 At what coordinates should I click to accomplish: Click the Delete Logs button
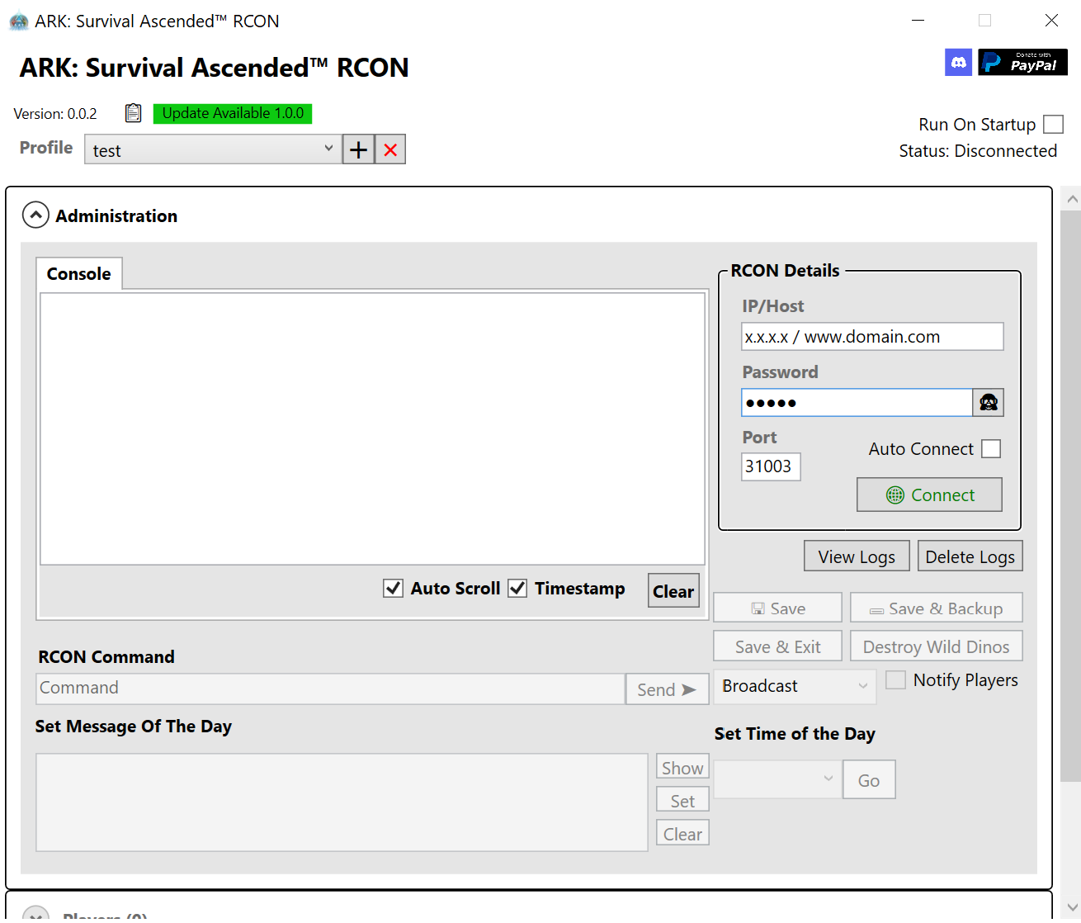(970, 556)
